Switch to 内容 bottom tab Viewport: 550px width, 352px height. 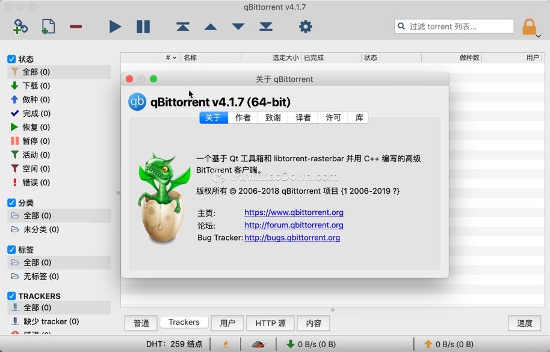[314, 323]
